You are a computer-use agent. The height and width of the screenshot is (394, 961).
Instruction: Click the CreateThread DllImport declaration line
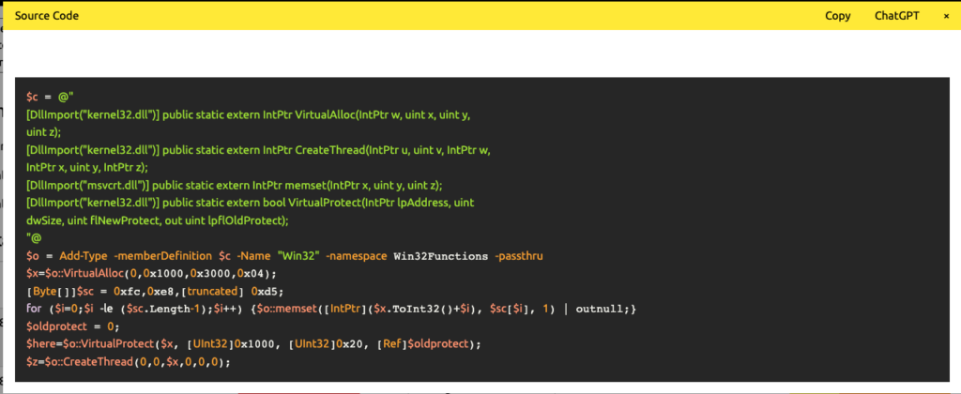click(259, 149)
